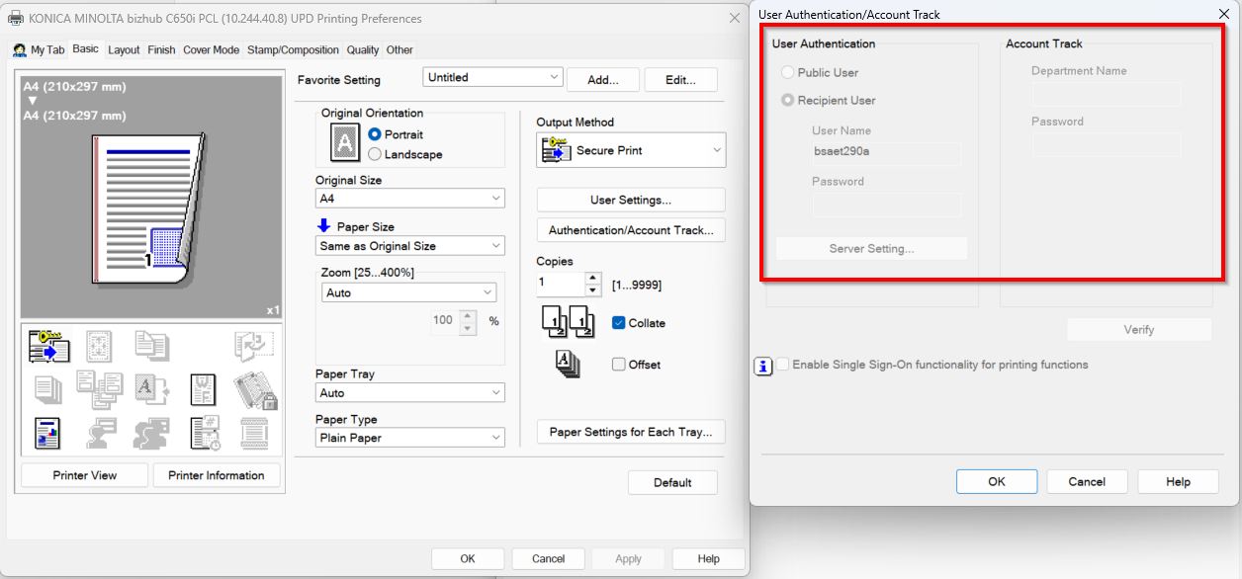Viewport: 1242px width, 579px height.
Task: Select the Portrait orientation radio button
Action: point(375,134)
